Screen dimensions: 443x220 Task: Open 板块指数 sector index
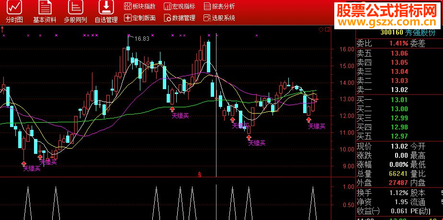point(139,7)
